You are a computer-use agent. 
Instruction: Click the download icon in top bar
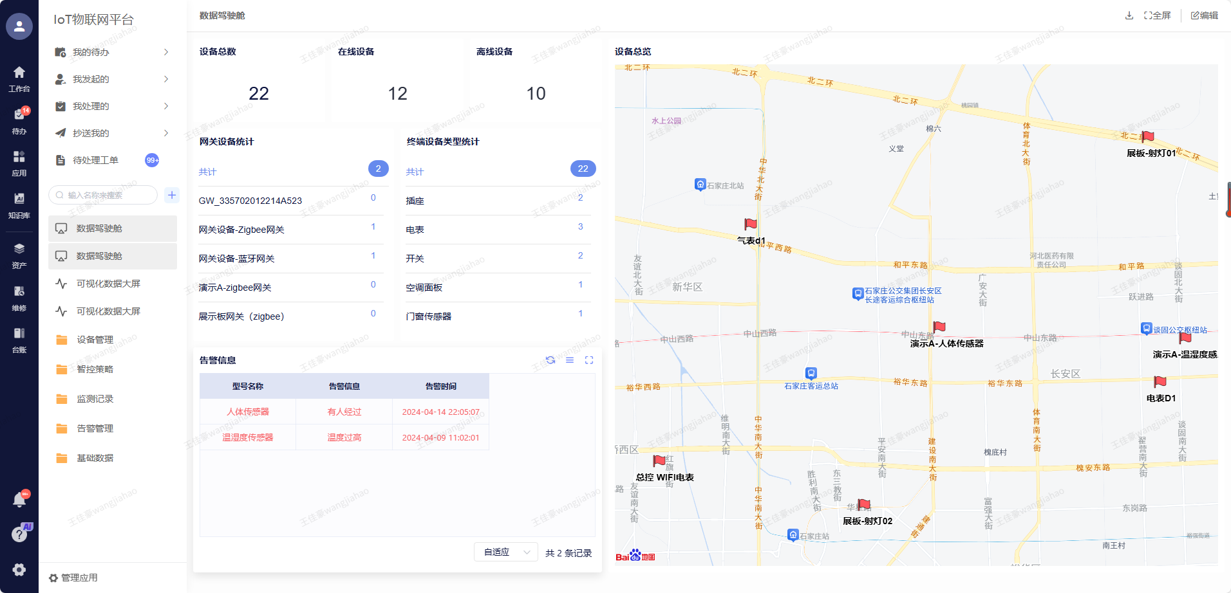tap(1129, 15)
